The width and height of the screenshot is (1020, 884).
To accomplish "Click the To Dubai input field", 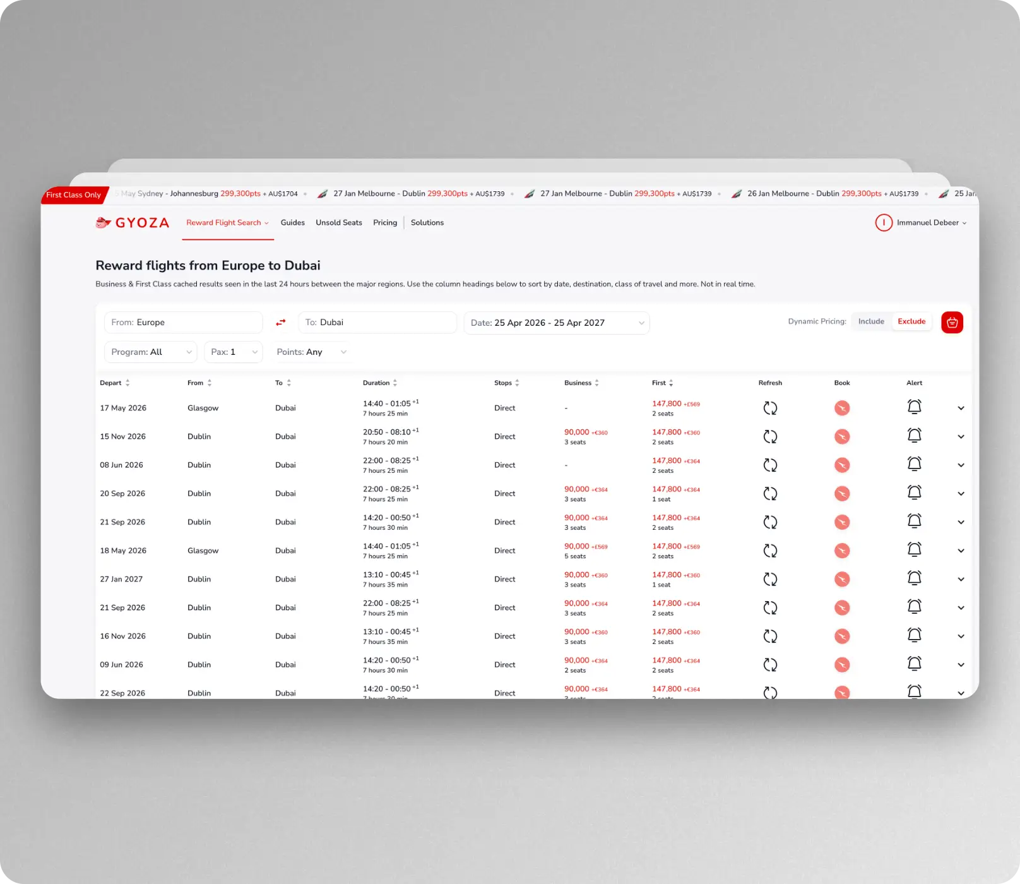I will (377, 323).
